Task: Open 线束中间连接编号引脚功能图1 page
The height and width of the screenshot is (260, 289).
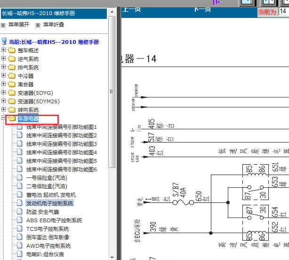Action: coord(62,127)
